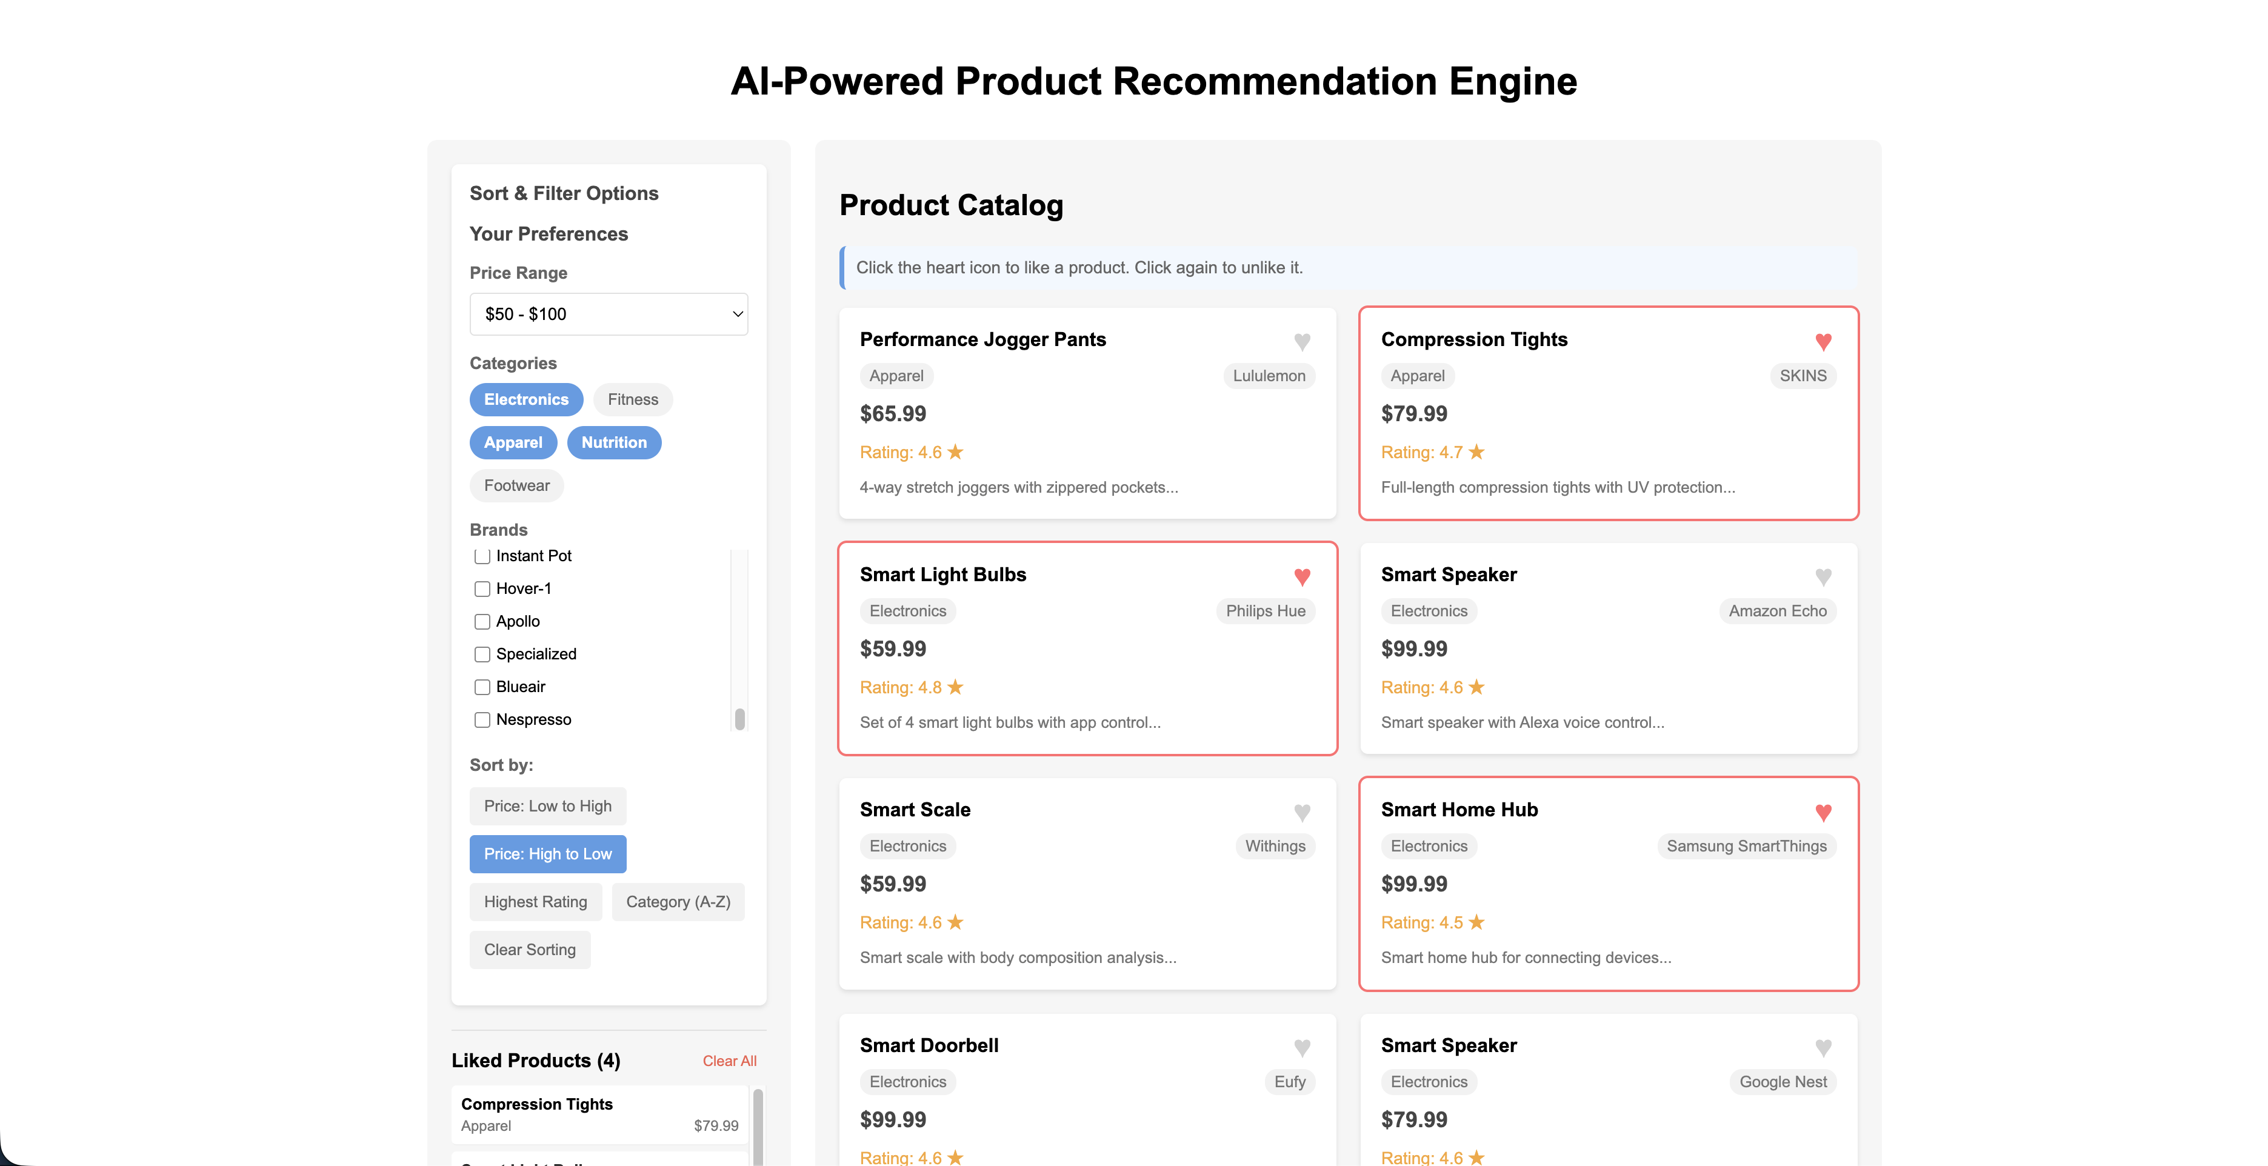
Task: Like the Smart Doorbell product
Action: pyautogui.click(x=1303, y=1047)
